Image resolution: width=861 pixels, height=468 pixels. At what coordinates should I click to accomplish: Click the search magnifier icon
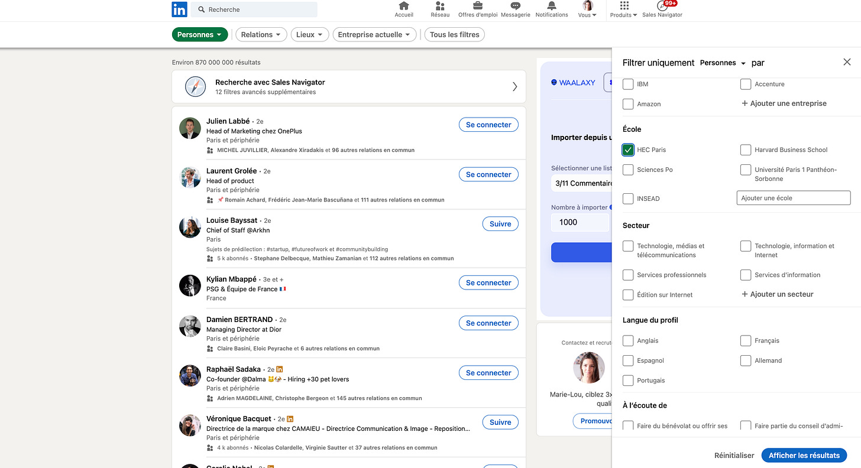202,9
